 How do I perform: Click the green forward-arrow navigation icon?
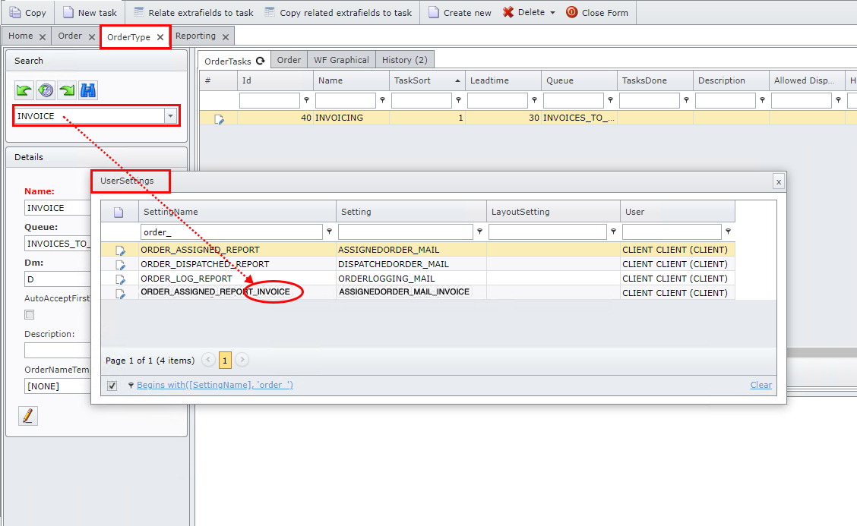click(66, 90)
